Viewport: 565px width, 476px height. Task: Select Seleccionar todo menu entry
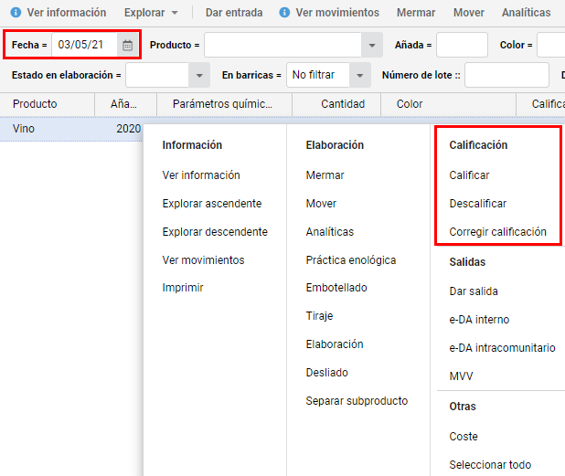(490, 465)
